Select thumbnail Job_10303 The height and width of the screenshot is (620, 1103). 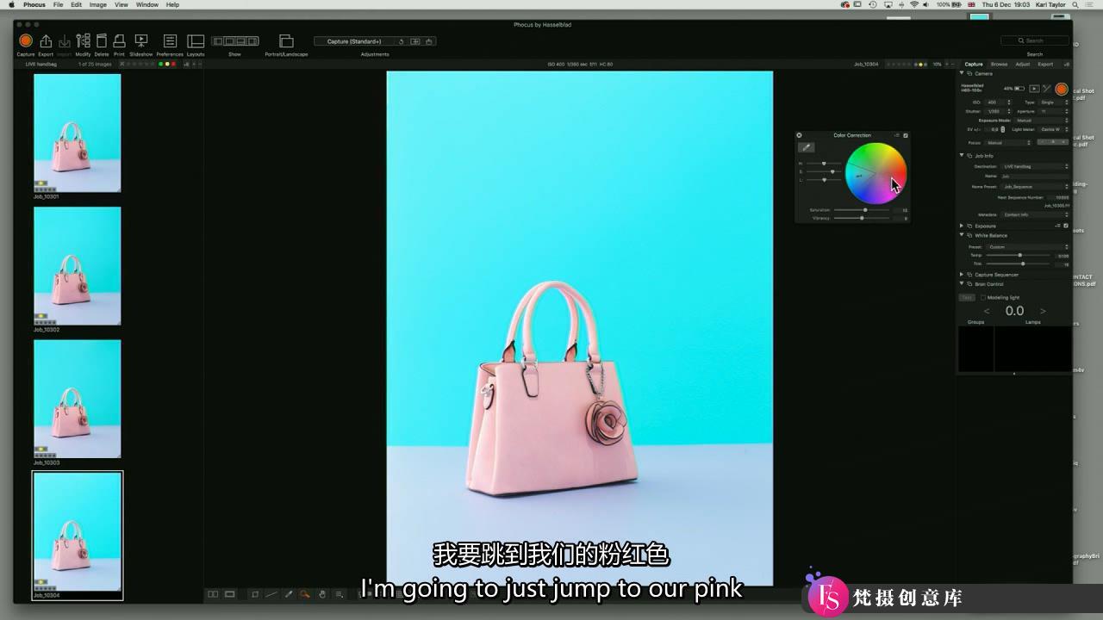pyautogui.click(x=78, y=399)
